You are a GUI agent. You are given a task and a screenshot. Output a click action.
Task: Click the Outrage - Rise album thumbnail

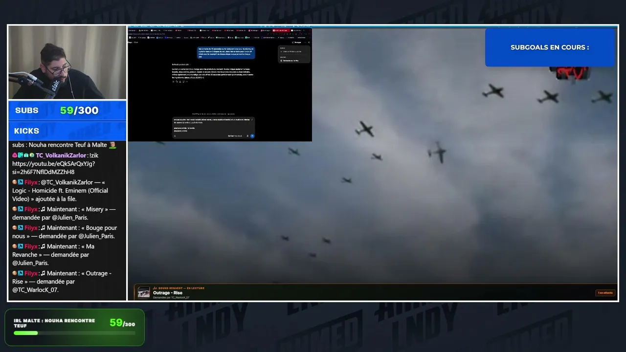point(144,292)
